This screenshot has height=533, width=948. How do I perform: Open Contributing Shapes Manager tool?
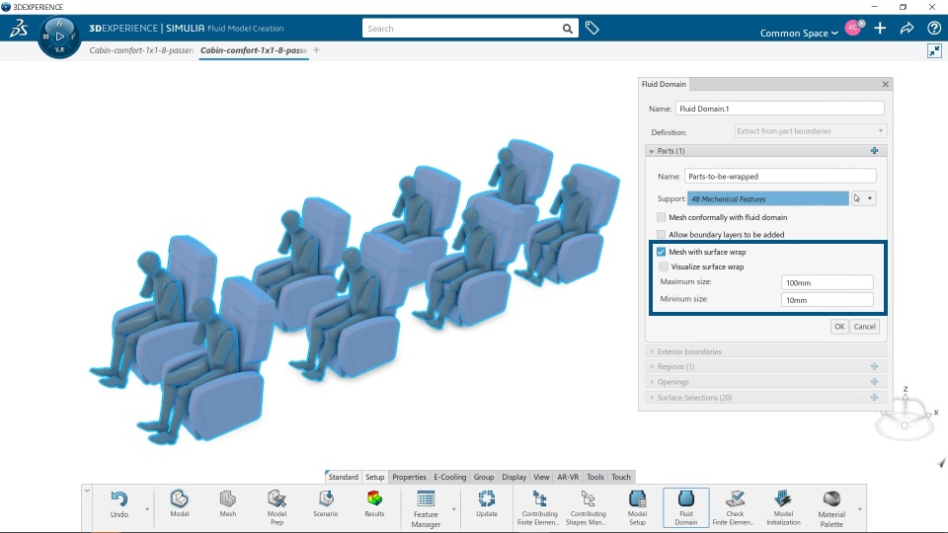[588, 507]
